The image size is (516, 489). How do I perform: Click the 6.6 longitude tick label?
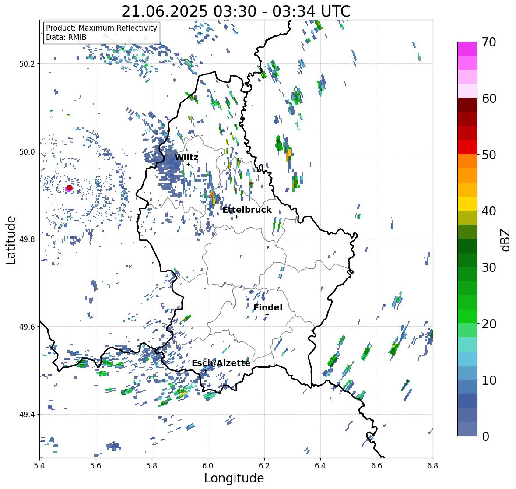[x=377, y=466]
